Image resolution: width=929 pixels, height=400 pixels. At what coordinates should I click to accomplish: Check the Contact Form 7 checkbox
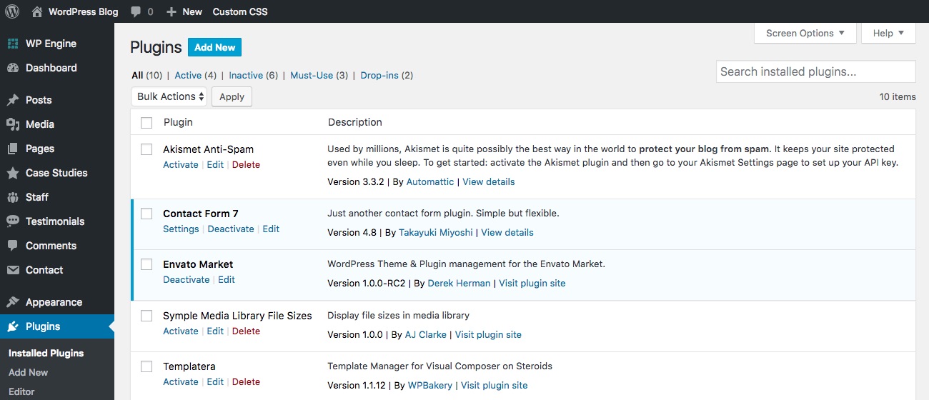(x=146, y=214)
